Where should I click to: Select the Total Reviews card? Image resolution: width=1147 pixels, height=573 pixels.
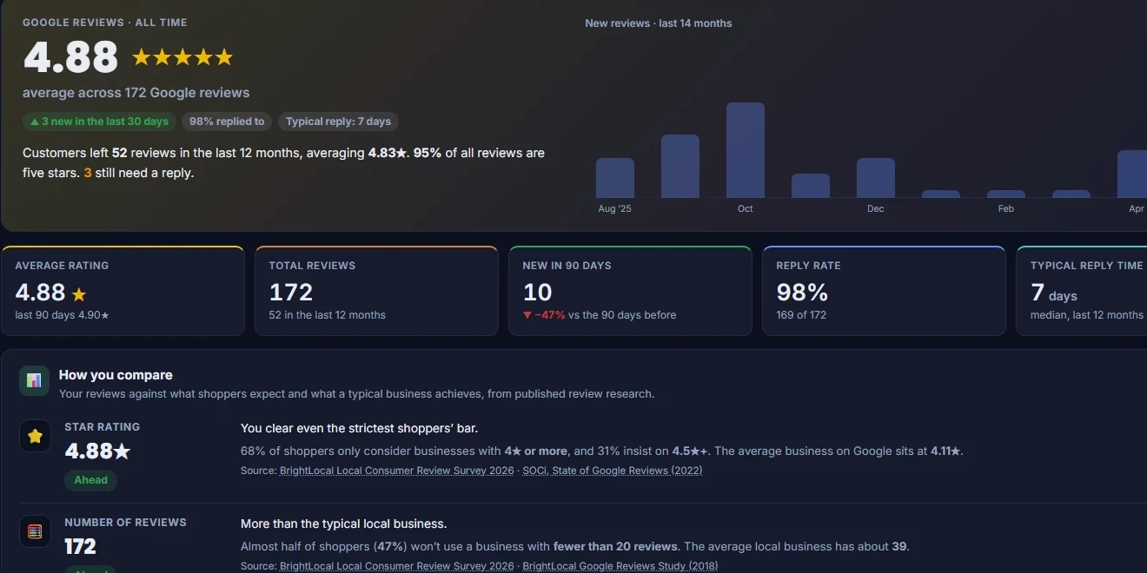[376, 291]
